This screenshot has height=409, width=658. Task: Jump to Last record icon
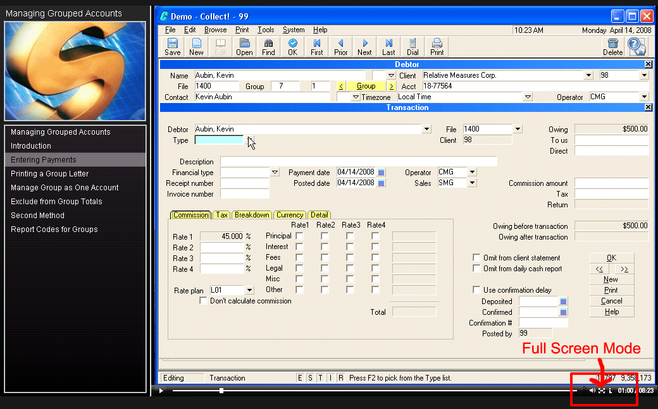tap(388, 47)
